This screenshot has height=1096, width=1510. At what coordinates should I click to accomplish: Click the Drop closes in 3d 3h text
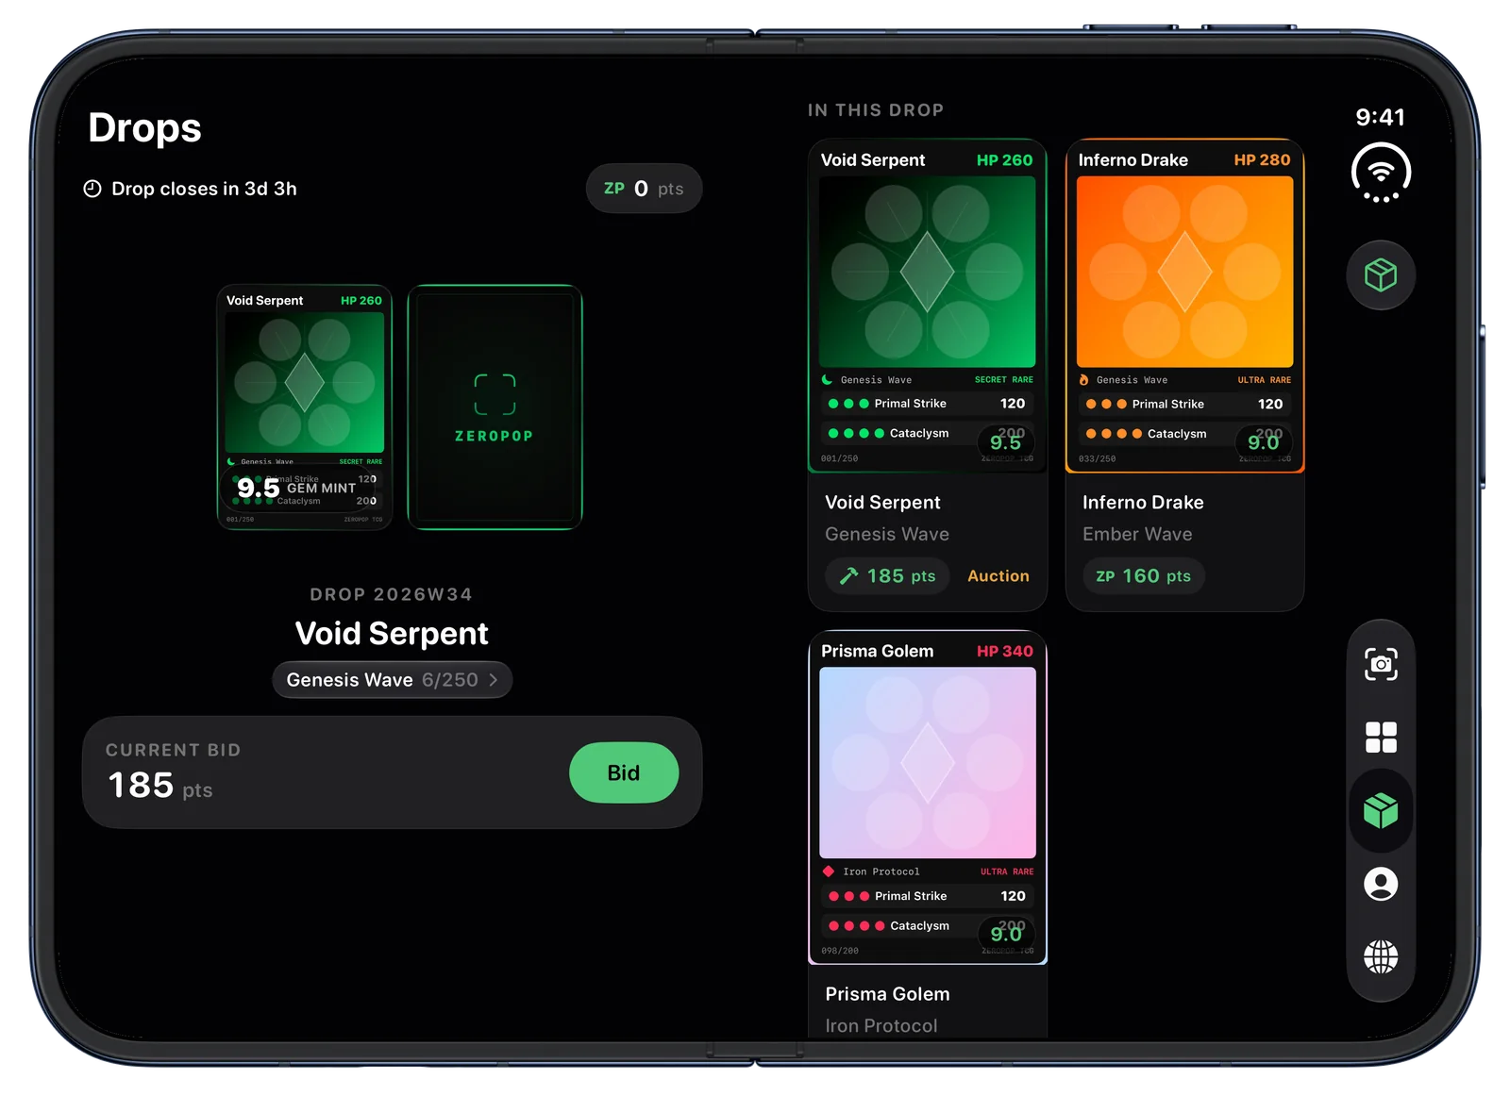click(x=204, y=189)
